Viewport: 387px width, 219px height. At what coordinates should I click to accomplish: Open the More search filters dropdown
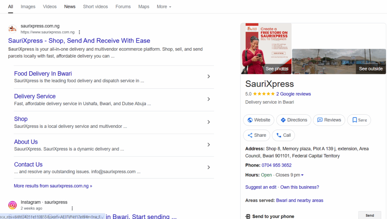click(x=164, y=7)
